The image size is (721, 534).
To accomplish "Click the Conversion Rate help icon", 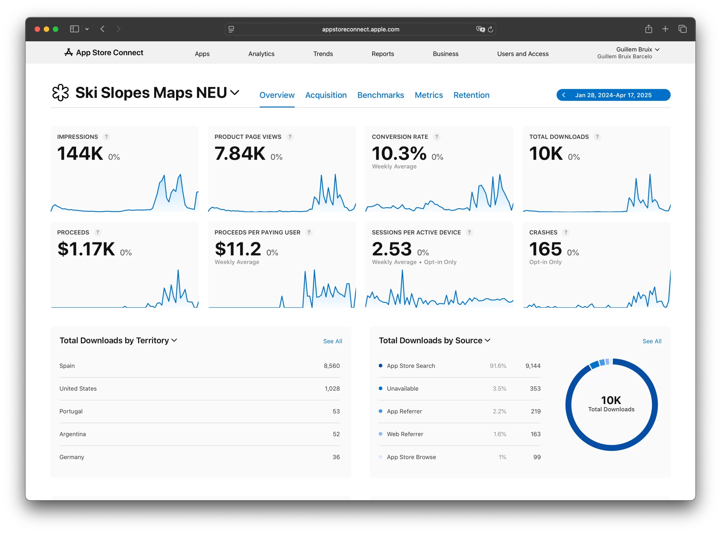I will (437, 137).
